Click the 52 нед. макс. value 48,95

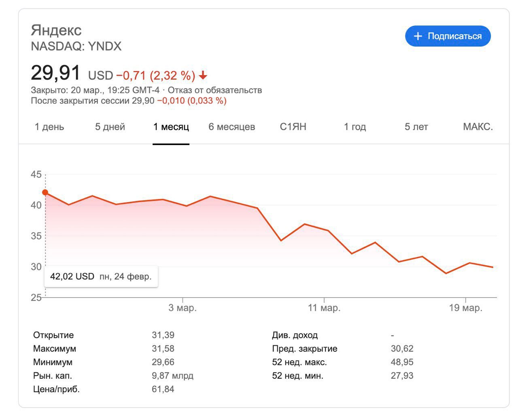402,362
